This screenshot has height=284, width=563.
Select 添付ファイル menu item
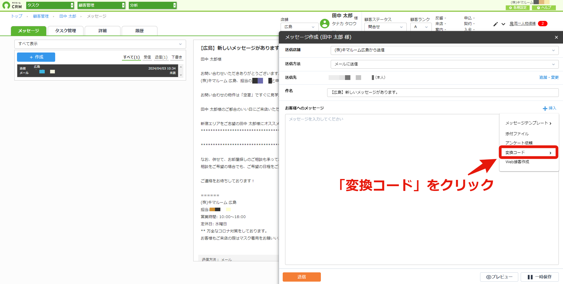tap(517, 134)
